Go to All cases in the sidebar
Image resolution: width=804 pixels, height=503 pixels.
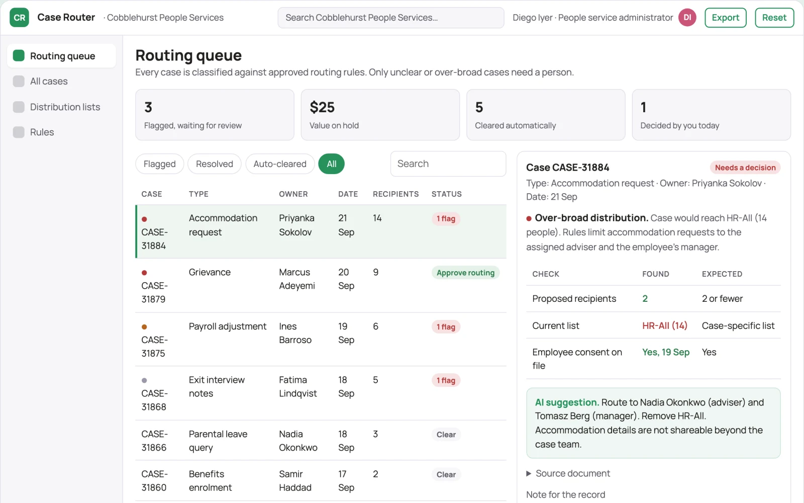click(x=62, y=81)
